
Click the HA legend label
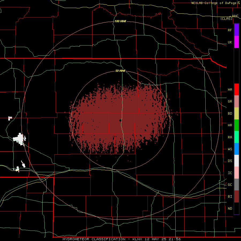tap(230, 90)
